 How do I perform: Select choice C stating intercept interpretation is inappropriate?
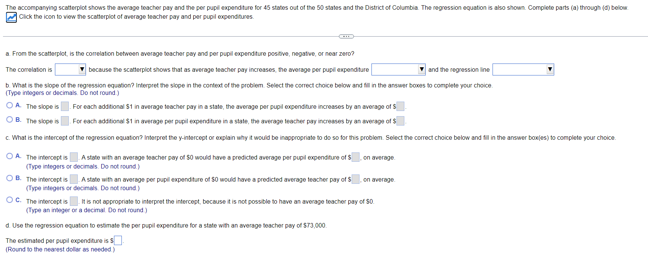coord(9,200)
